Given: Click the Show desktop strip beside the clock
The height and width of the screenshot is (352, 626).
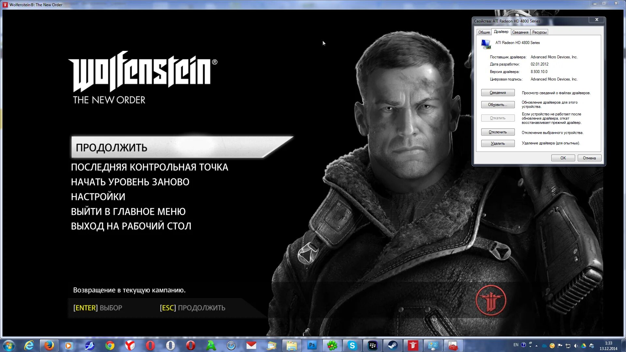Looking at the screenshot, I should [x=623, y=345].
